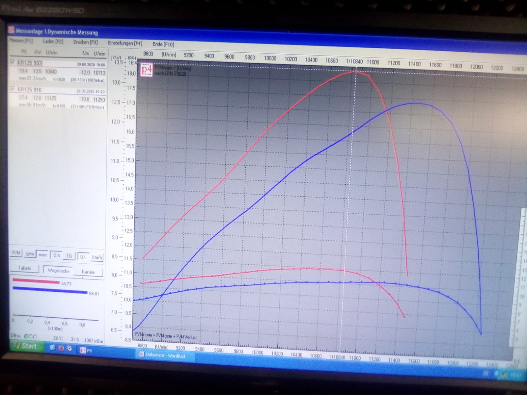Switch to gem measured values
The height and width of the screenshot is (395, 527).
[x=30, y=254]
